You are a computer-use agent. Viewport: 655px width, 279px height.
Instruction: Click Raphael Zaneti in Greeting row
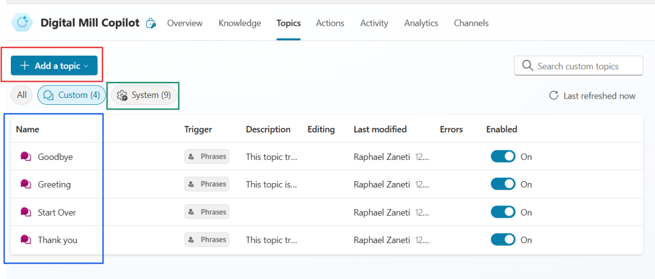tap(382, 184)
